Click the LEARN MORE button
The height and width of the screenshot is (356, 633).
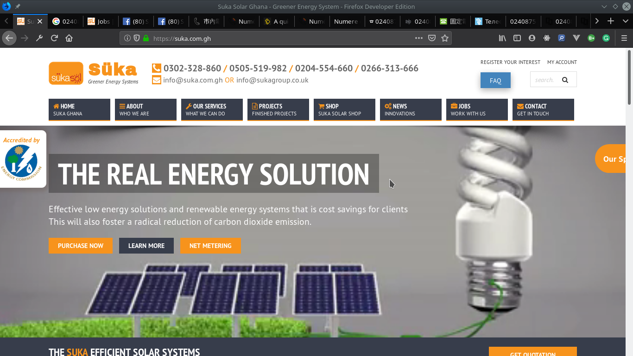[x=146, y=246]
